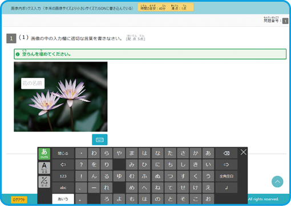This screenshot has width=291, height=206.
Task: Click the scroll-to-top round arrow button
Action: [x=277, y=182]
